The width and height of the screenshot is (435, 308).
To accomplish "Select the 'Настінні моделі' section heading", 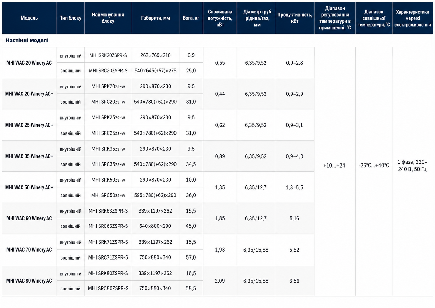I will click(x=27, y=40).
